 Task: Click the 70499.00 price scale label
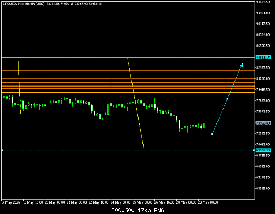tap(263, 144)
